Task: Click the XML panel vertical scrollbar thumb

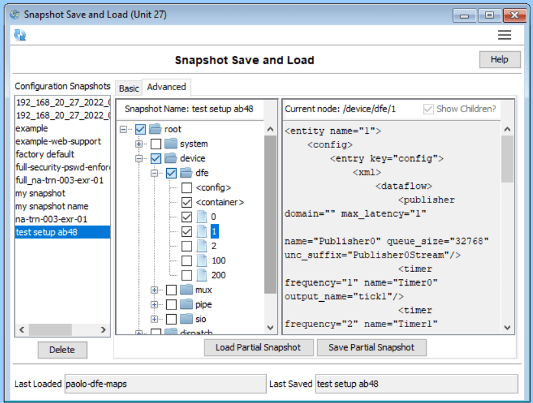Action: point(507,159)
